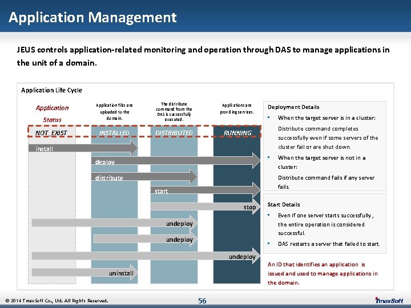Click the 2014 TmaxSoft copyright notice
The height and width of the screenshot is (308, 411).
click(x=57, y=301)
